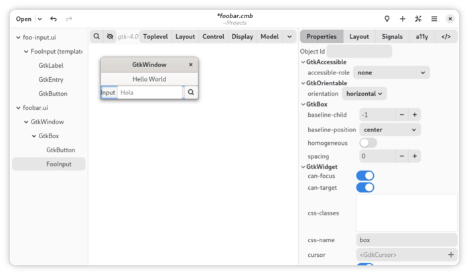Image resolution: width=469 pixels, height=275 pixels.
Task: Collapse the GtkBox properties section
Action: coord(303,104)
